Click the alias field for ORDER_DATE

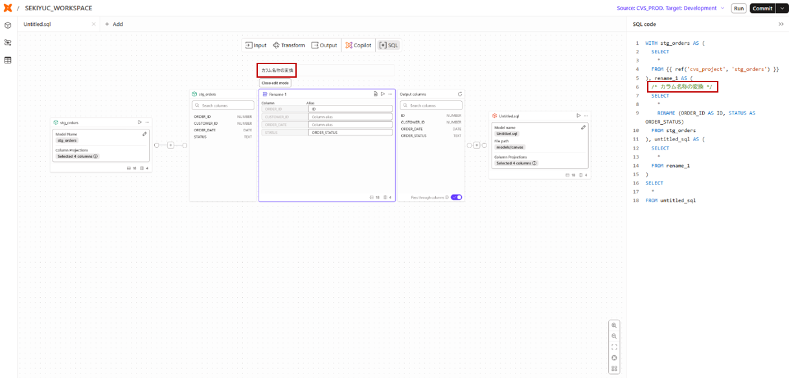pos(350,124)
